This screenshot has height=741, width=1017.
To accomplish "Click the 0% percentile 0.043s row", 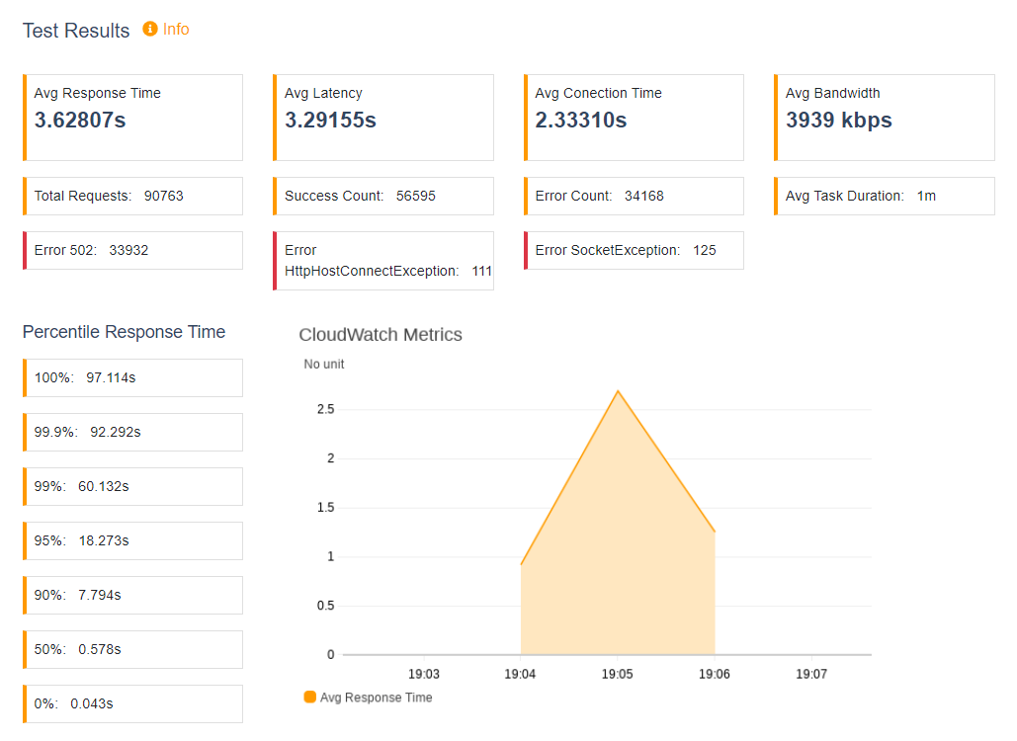I will (x=133, y=704).
